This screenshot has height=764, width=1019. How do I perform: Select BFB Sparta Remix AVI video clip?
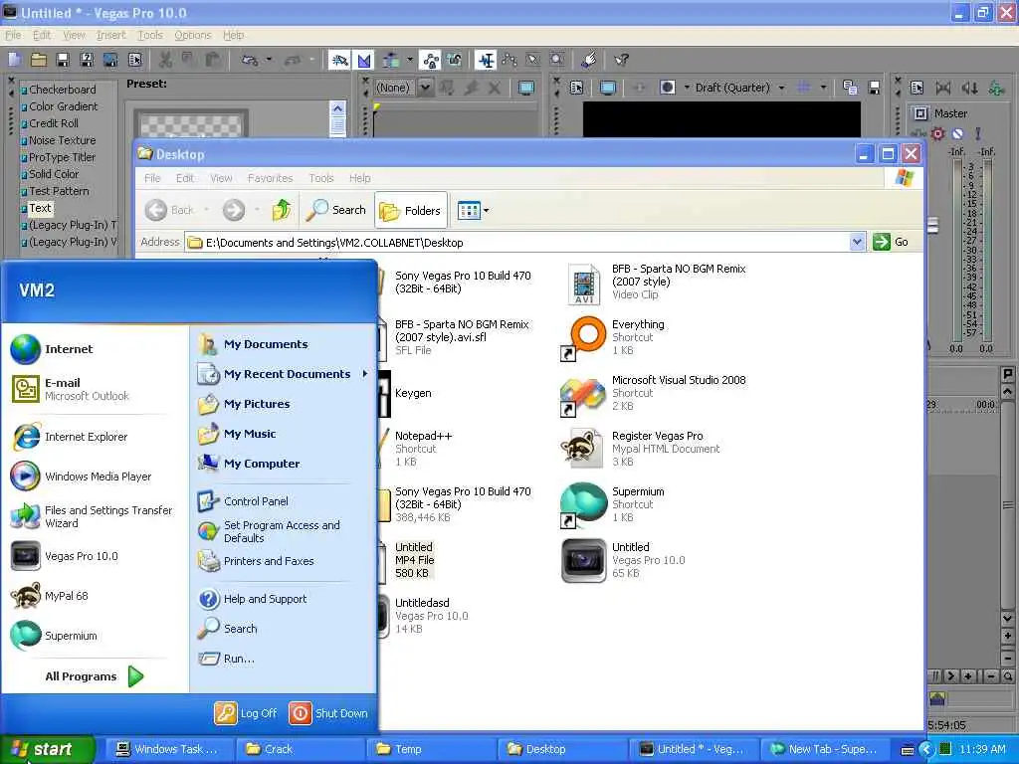click(x=657, y=282)
